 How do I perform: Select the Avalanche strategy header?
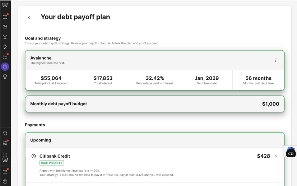point(155,60)
